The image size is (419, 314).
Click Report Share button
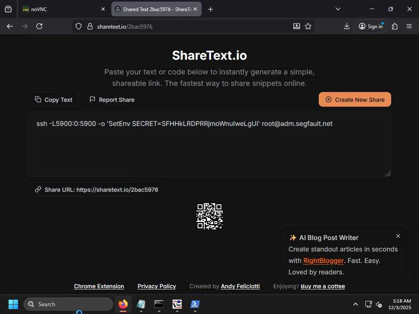click(x=112, y=100)
